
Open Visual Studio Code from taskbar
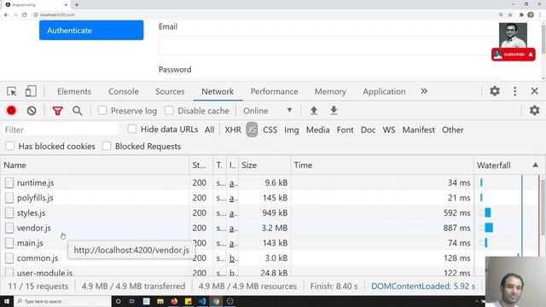tap(202, 301)
